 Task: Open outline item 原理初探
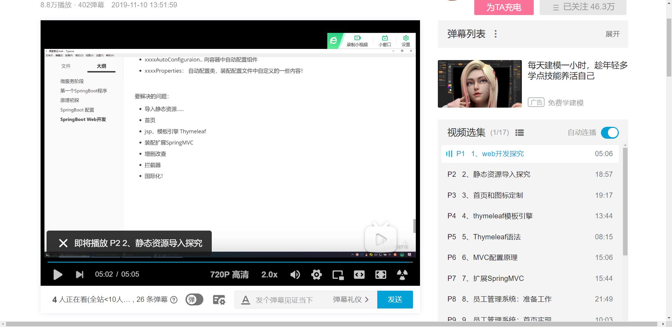click(70, 100)
